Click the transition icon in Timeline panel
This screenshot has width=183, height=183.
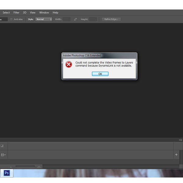click(x=2, y=146)
